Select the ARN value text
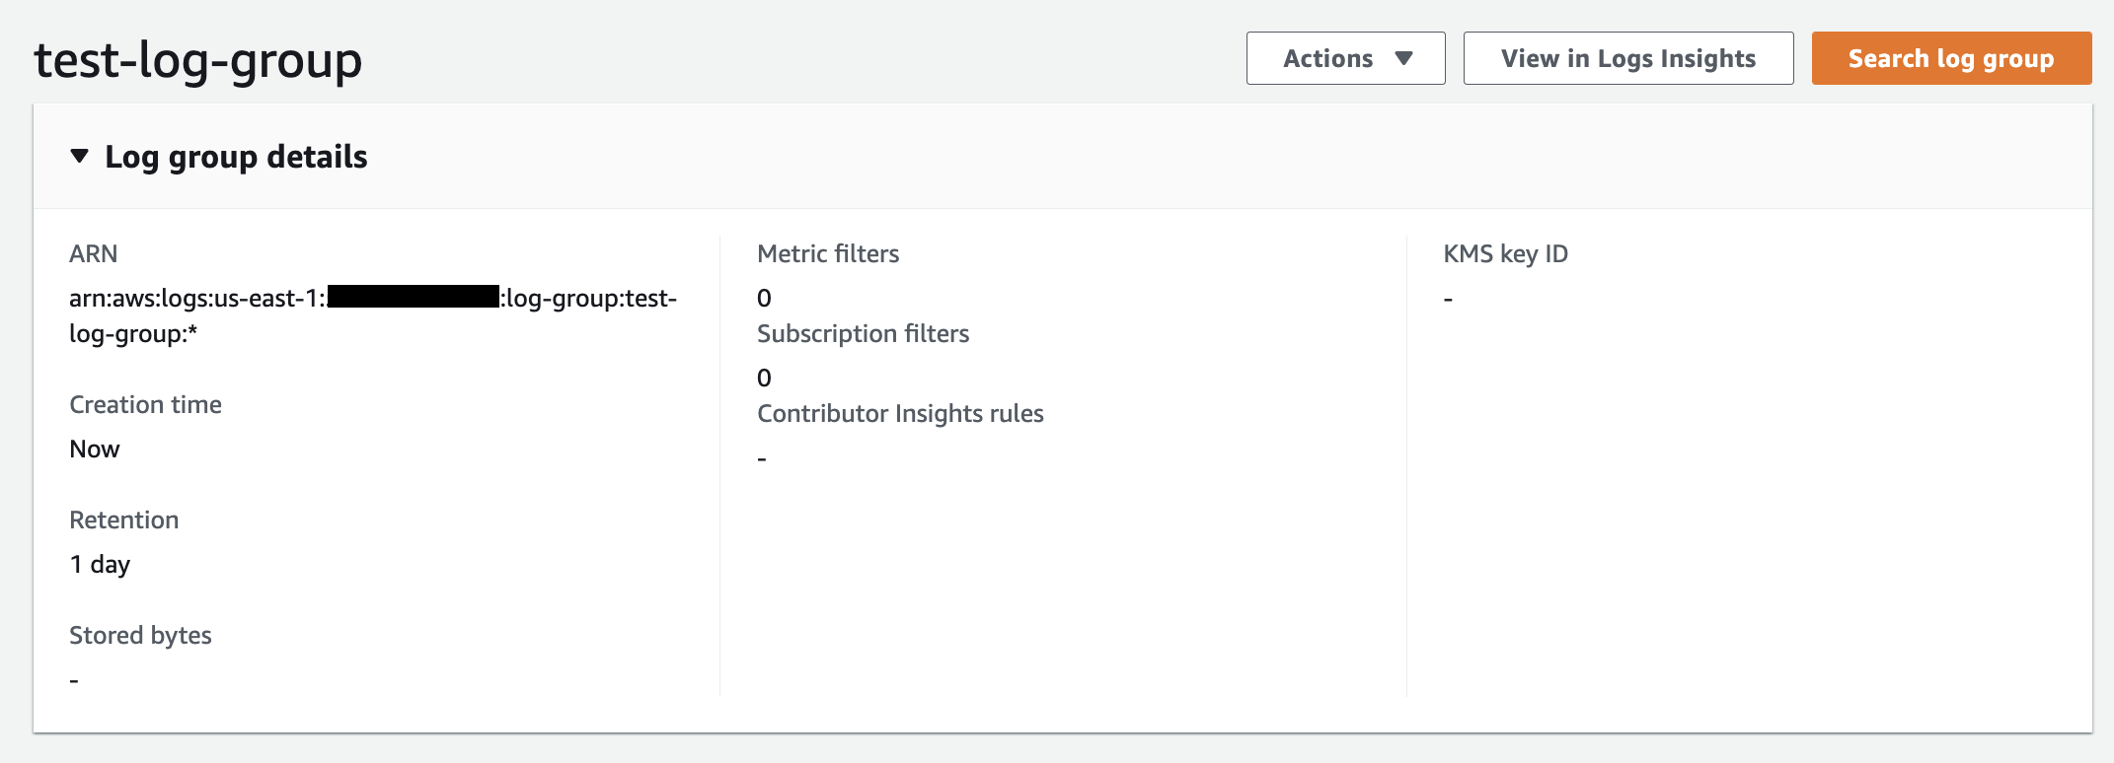The height and width of the screenshot is (763, 2114). (197, 299)
